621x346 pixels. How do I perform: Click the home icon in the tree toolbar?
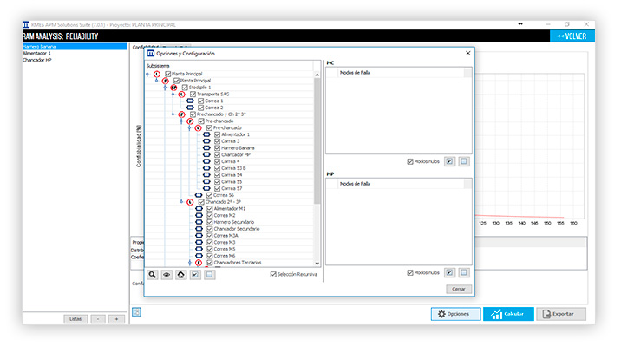pos(181,274)
